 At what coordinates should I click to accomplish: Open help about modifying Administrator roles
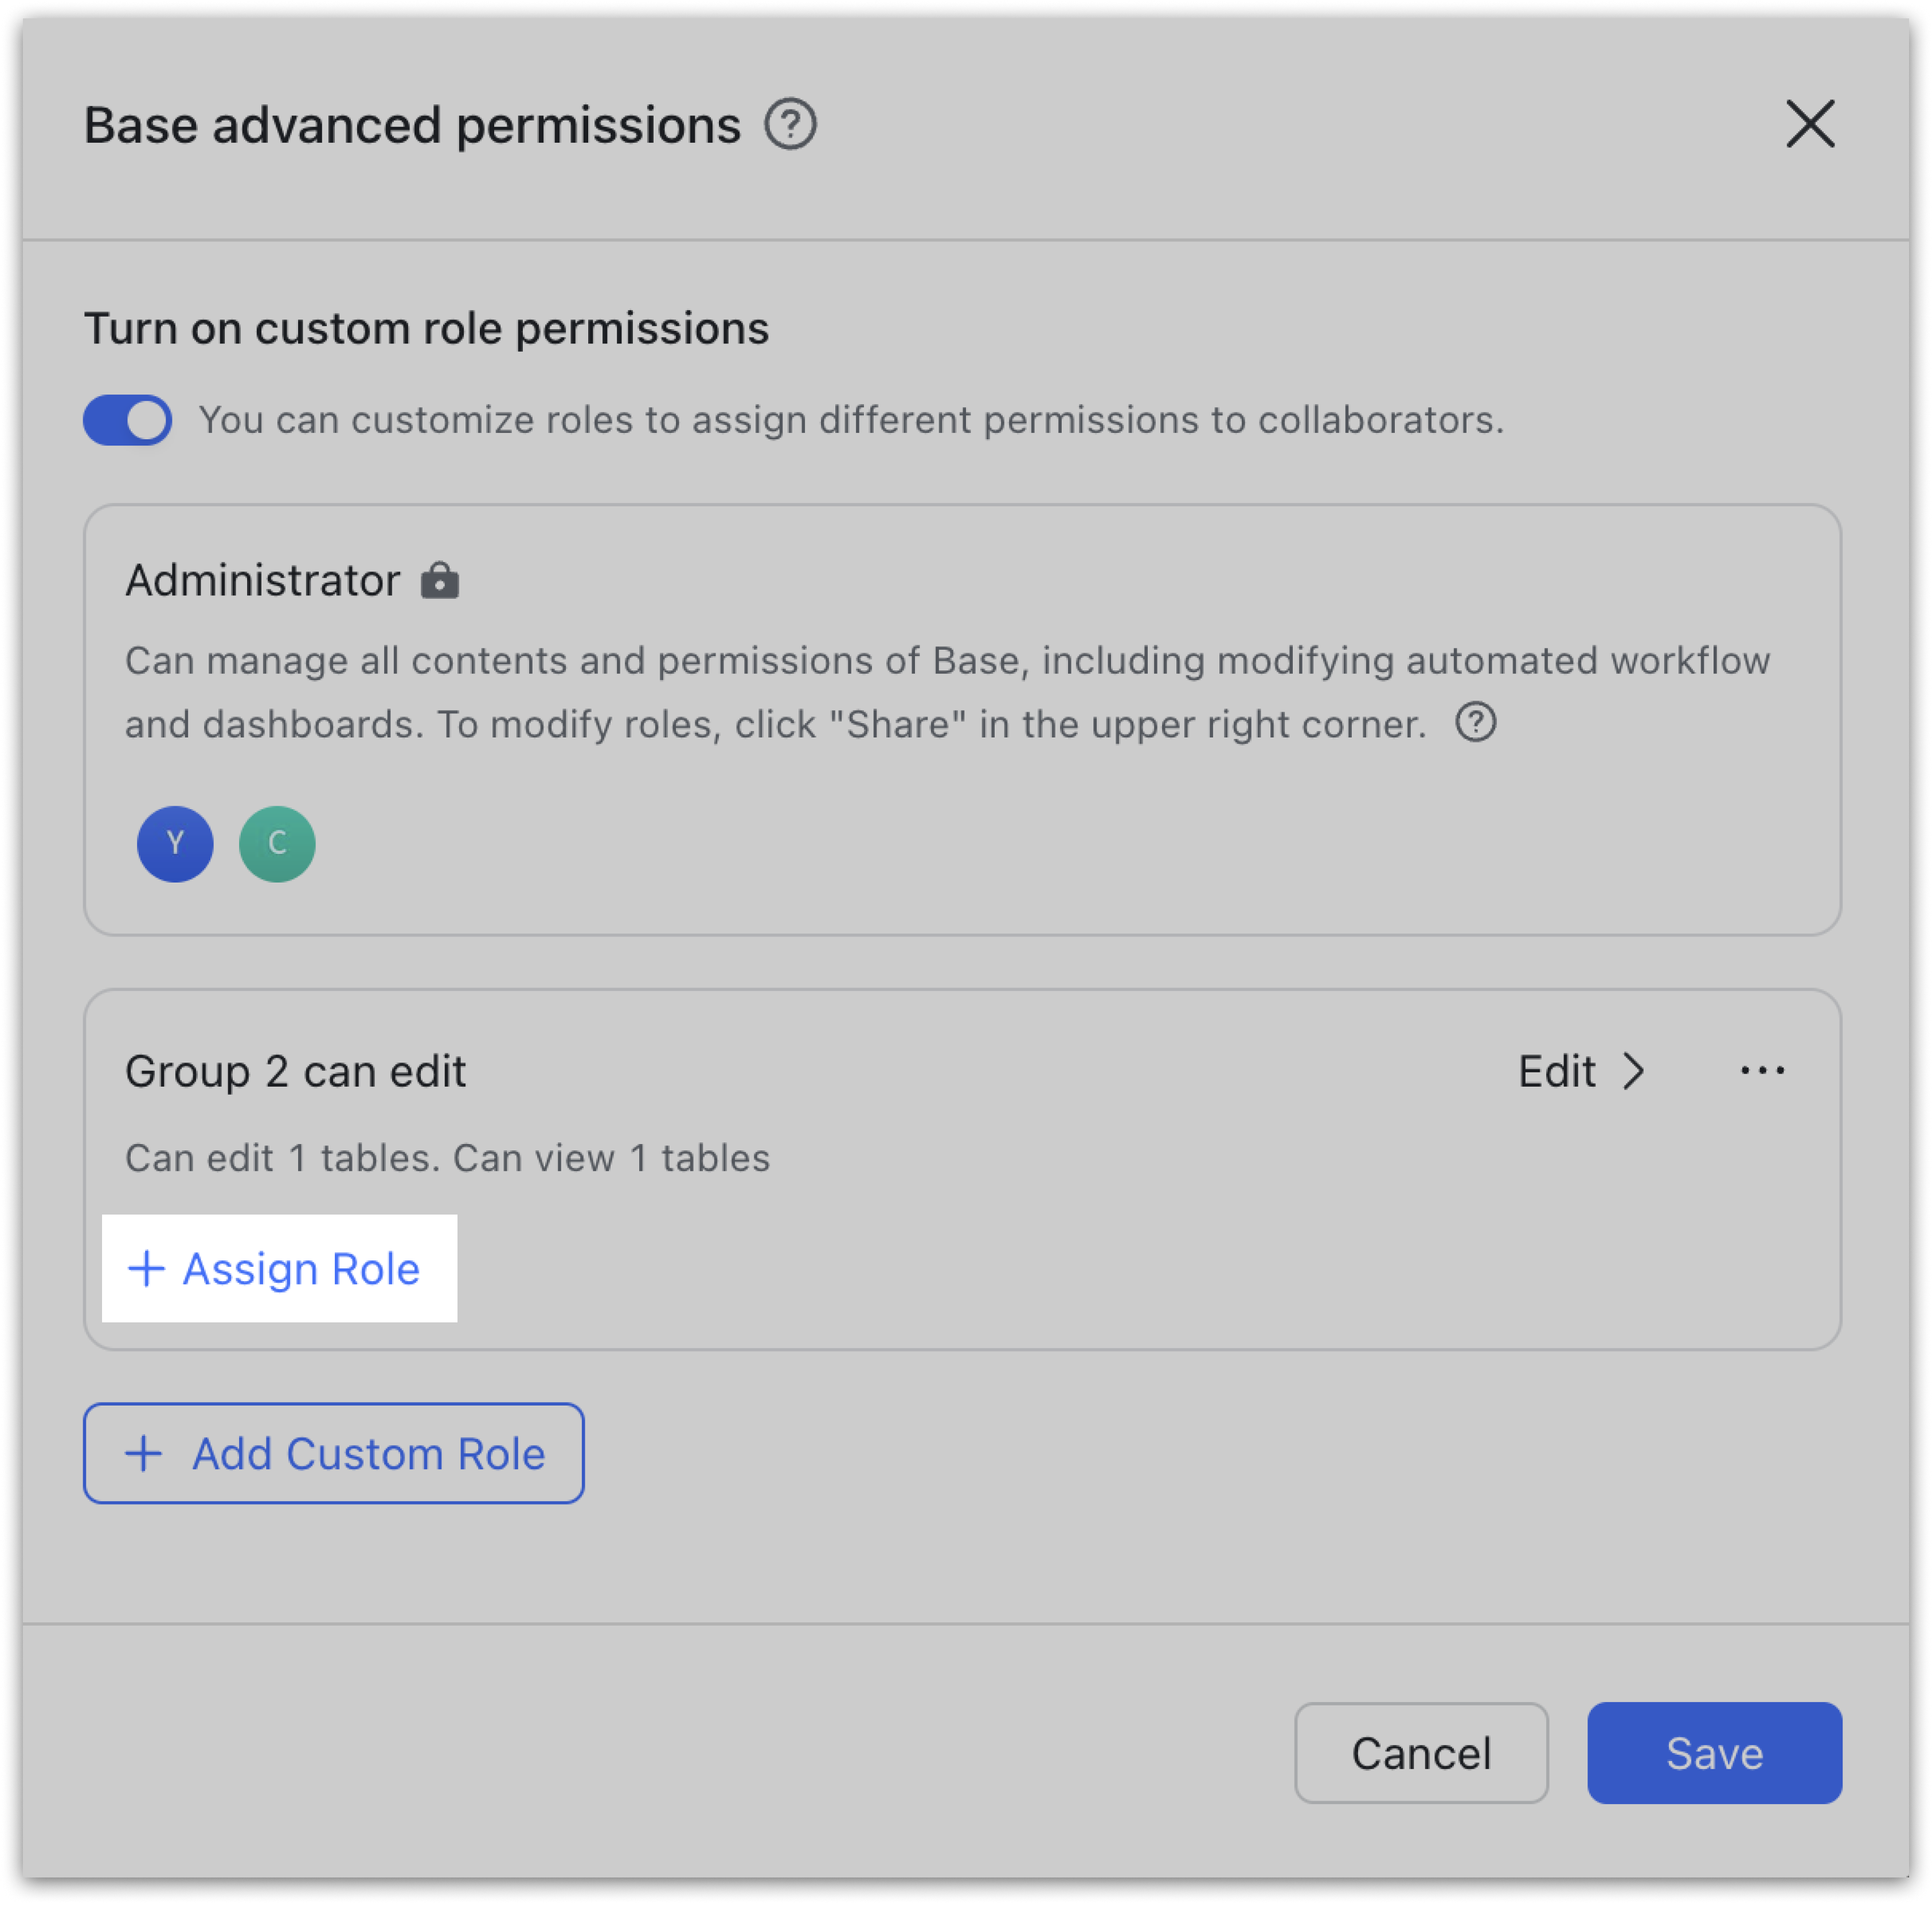[1477, 723]
